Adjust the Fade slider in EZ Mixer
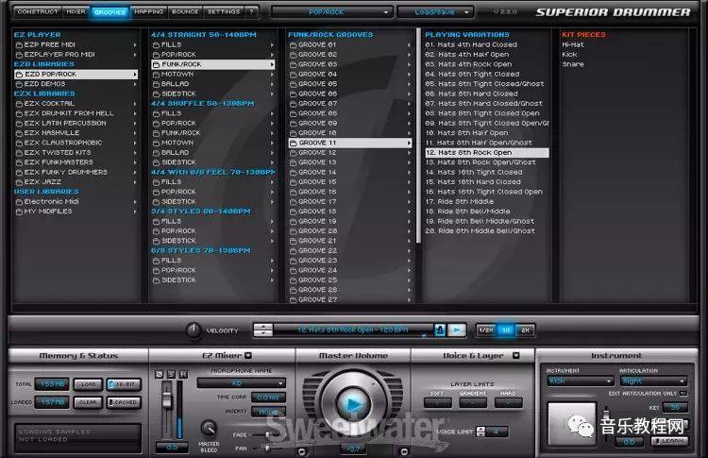The height and width of the screenshot is (458, 708). [267, 435]
